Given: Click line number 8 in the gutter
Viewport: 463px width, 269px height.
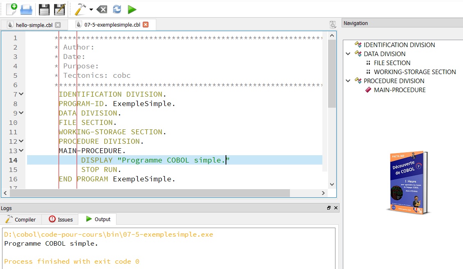Looking at the screenshot, I should point(15,104).
